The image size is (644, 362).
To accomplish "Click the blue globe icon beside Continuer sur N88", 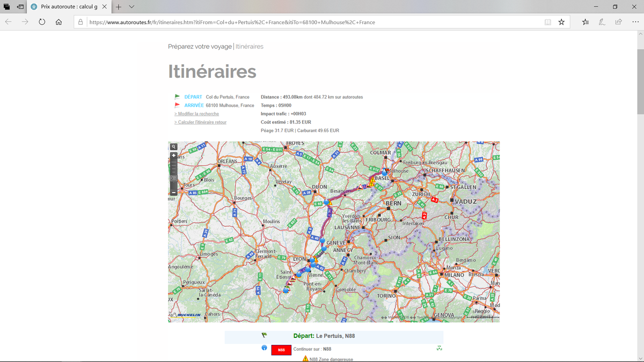I will (x=264, y=348).
